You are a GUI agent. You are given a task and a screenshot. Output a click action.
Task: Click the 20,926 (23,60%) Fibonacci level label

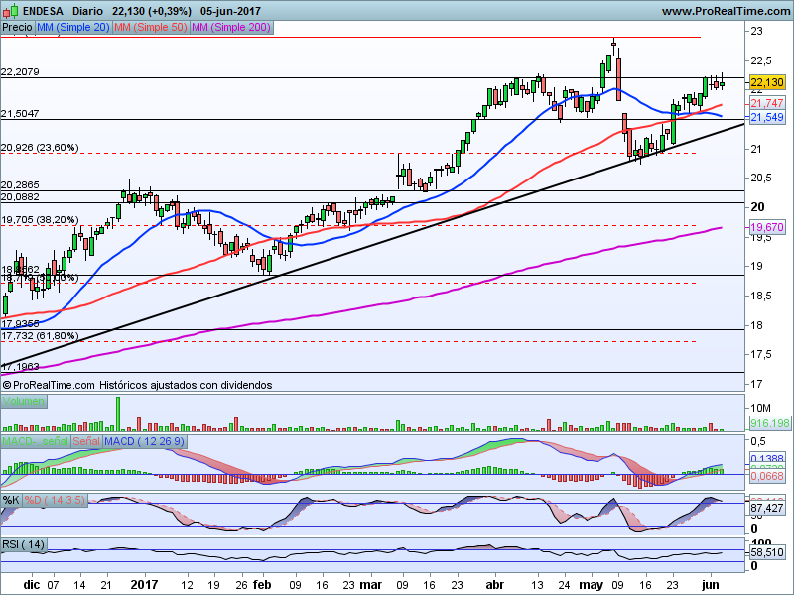click(x=40, y=148)
